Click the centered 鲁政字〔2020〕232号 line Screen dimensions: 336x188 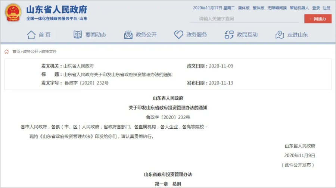coord(168,117)
